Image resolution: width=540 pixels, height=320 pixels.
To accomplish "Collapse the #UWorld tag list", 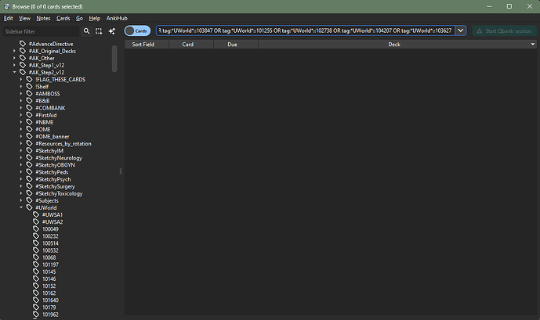I will pos(22,208).
